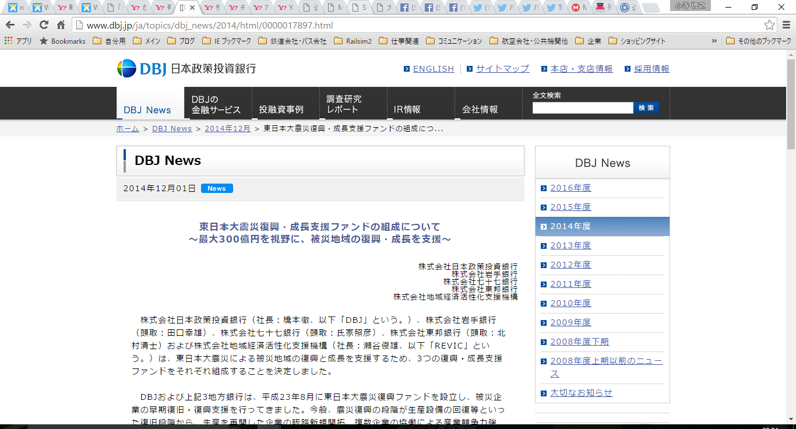This screenshot has width=796, height=429.
Task: Open 2012年度 in the sidebar
Action: [570, 265]
